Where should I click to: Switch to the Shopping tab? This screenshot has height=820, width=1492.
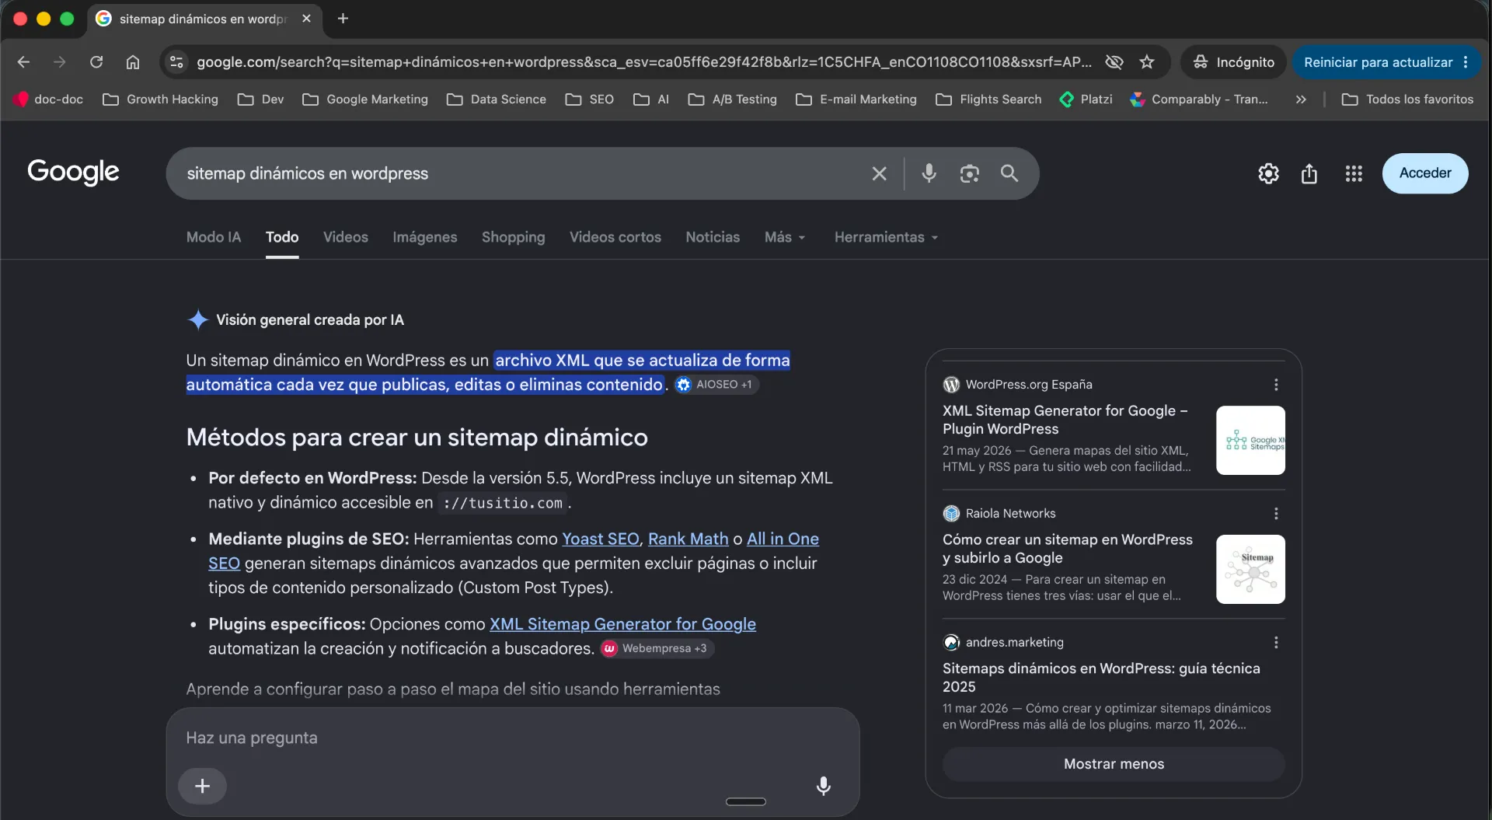pos(513,237)
